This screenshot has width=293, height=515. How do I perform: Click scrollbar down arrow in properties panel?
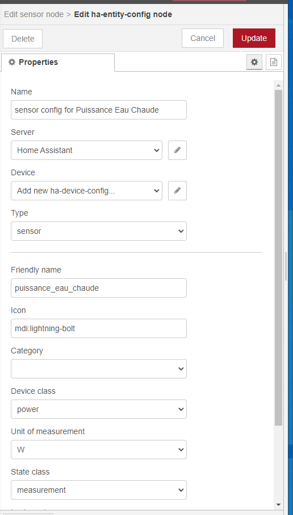279,505
